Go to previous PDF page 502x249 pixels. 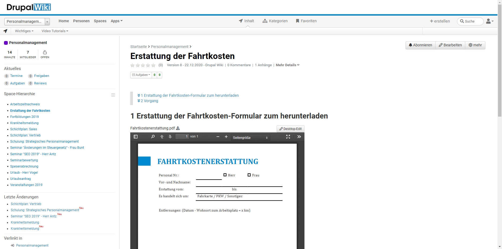point(162,137)
